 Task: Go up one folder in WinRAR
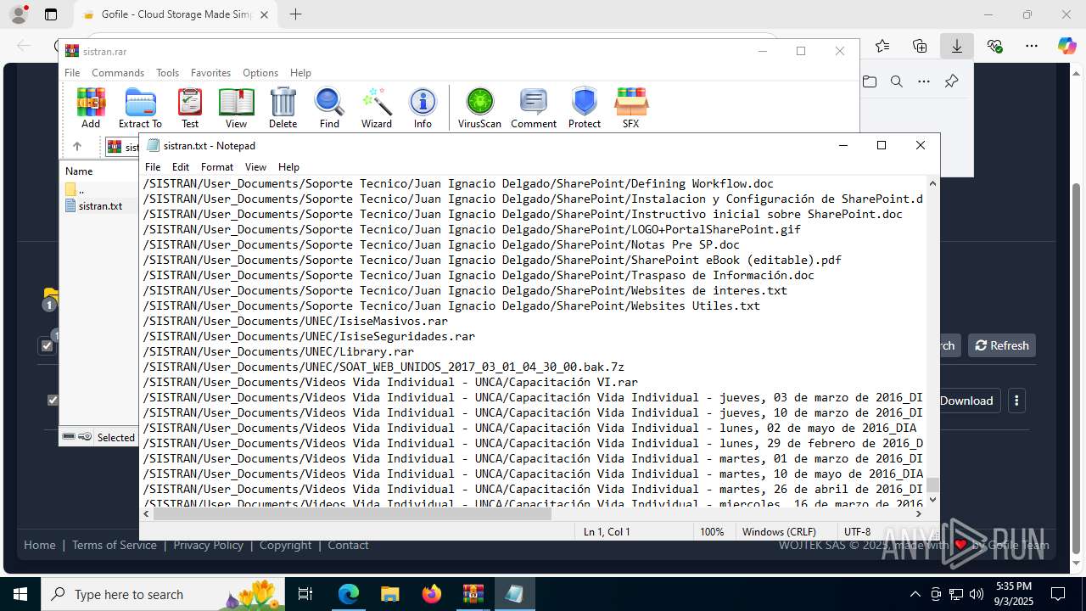[77, 147]
